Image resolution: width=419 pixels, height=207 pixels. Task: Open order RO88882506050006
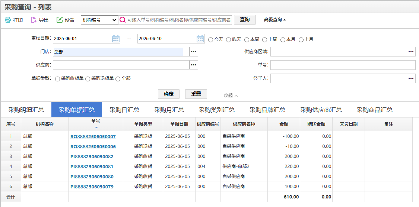pos(93,147)
